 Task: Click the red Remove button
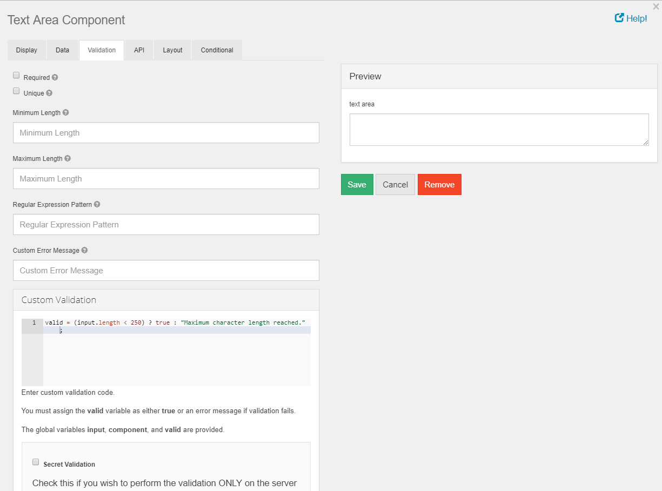pos(439,185)
